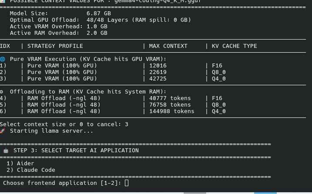
Task: Click the 12016 context value for F16
Action: tap(158, 66)
